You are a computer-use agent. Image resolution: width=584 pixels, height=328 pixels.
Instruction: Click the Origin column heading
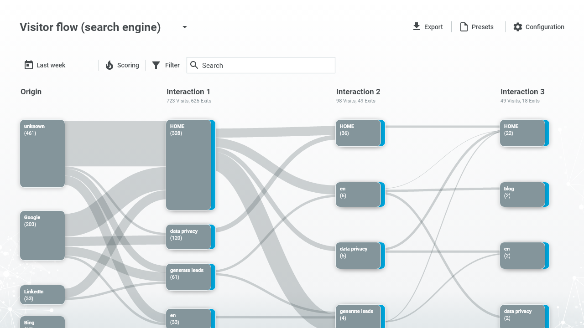point(31,92)
